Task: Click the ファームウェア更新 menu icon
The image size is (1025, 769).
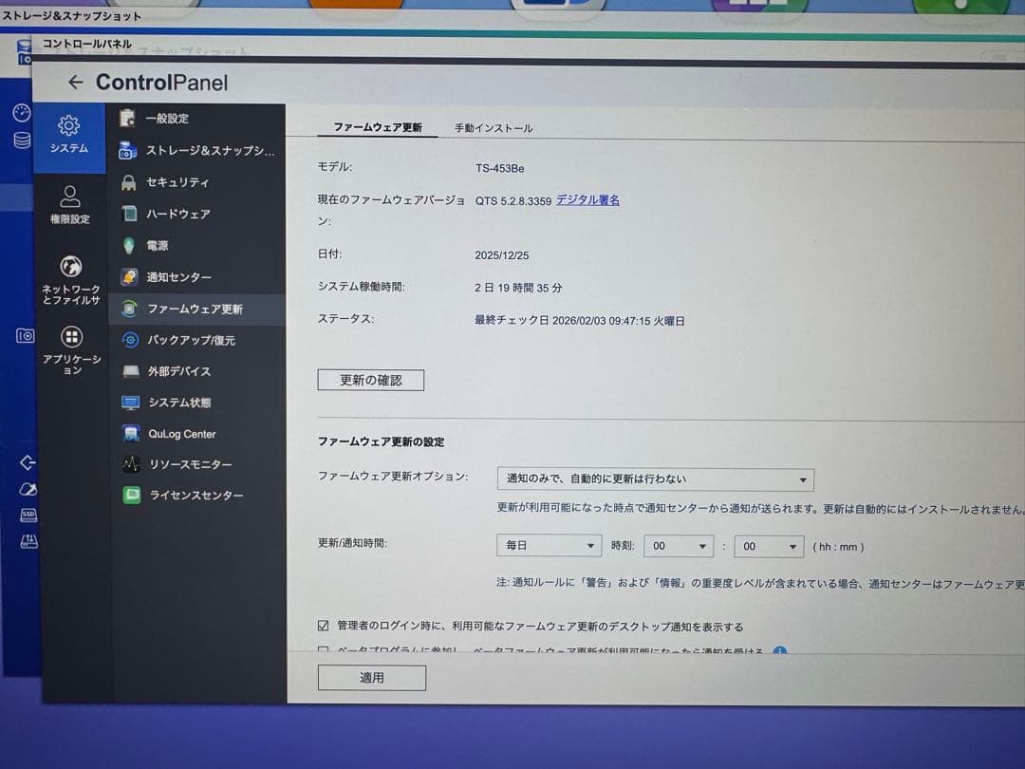Action: click(129, 309)
